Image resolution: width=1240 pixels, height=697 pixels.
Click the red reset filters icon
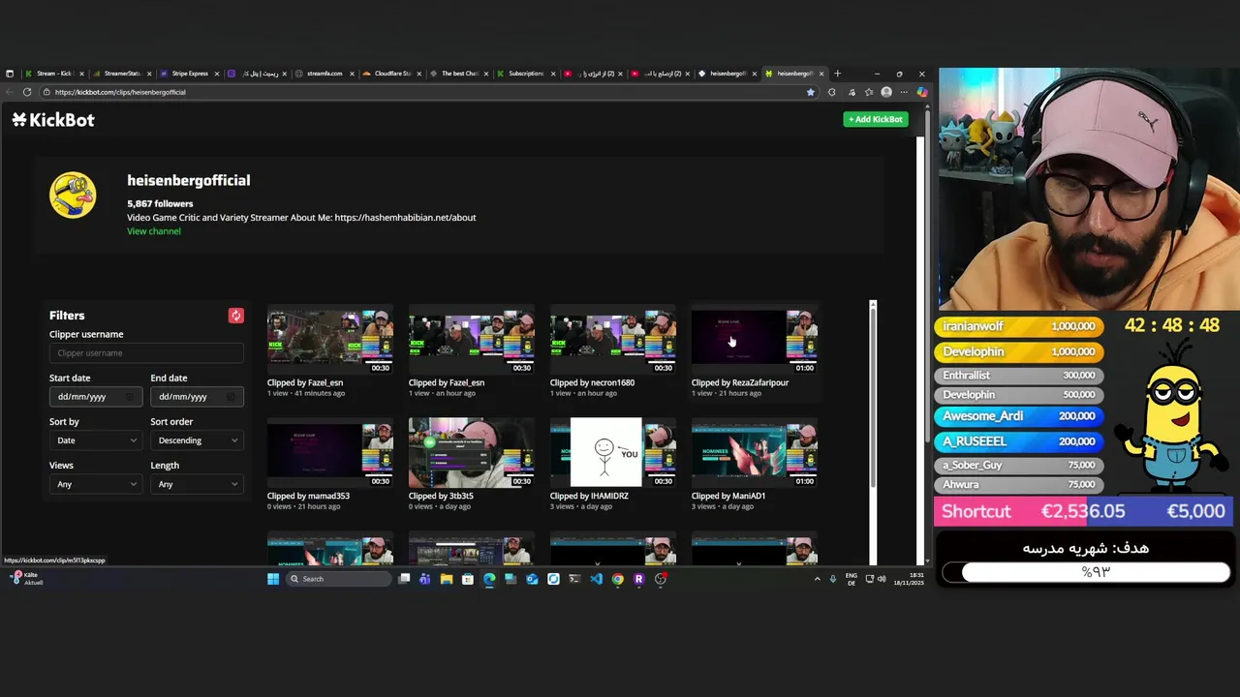[235, 316]
